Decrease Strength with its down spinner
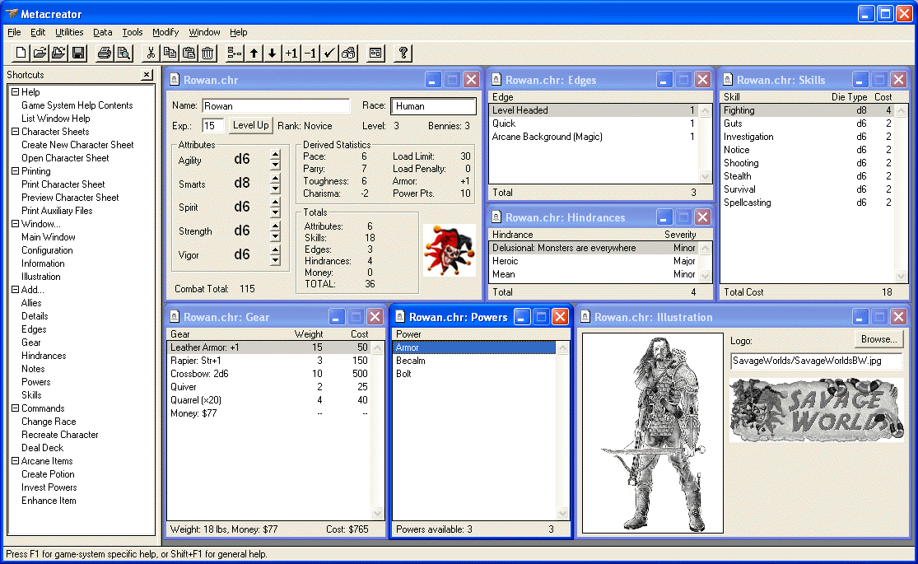Viewport: 918px width, 564px height. [275, 237]
